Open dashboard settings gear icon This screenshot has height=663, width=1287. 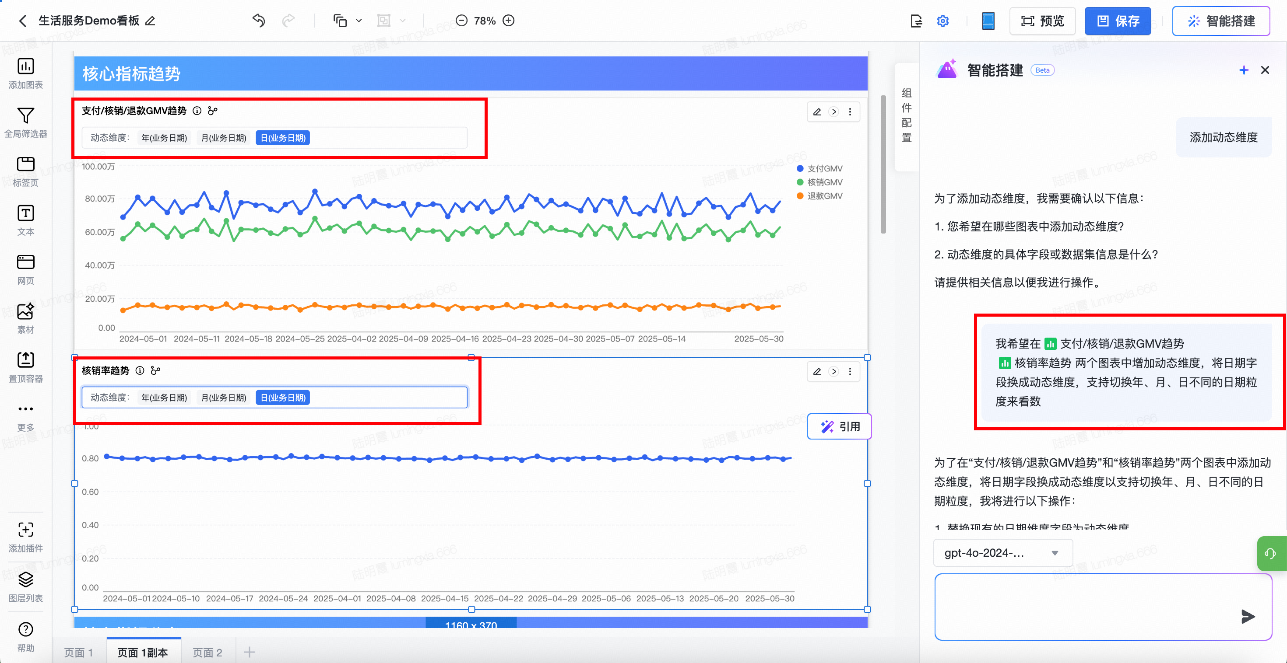[942, 21]
